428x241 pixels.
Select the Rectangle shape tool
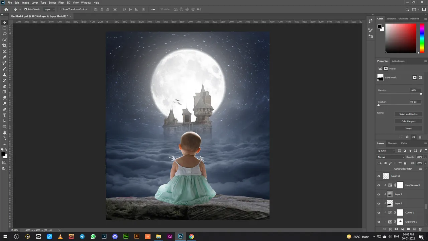[5, 127]
